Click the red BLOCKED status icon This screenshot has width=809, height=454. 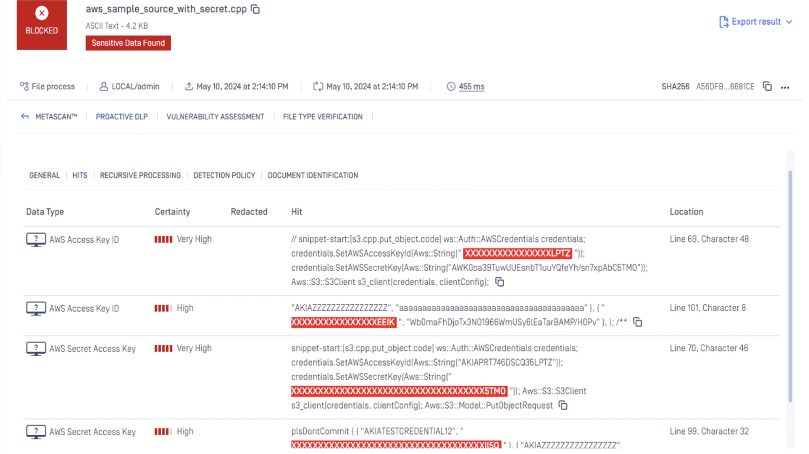tap(42, 13)
